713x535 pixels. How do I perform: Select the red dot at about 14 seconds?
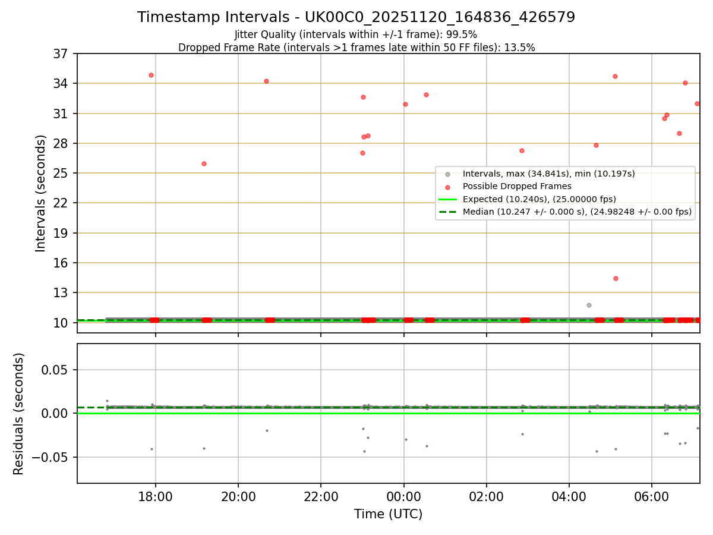[616, 278]
